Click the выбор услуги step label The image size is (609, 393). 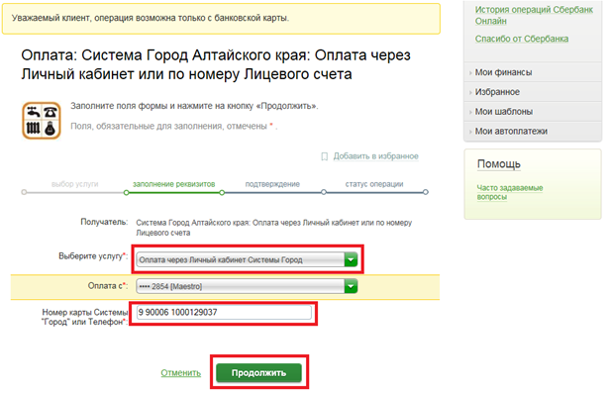tap(74, 184)
